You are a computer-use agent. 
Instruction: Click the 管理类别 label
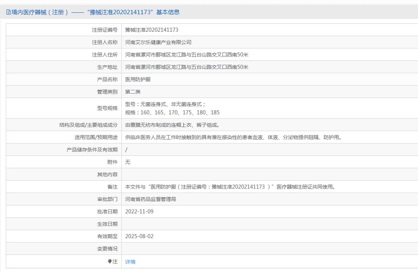(107, 92)
